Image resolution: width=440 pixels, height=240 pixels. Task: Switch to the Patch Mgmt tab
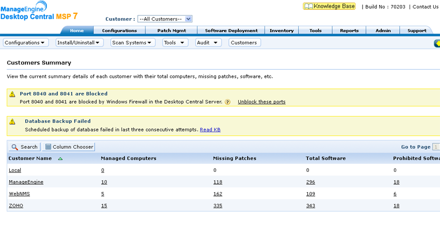click(x=171, y=30)
